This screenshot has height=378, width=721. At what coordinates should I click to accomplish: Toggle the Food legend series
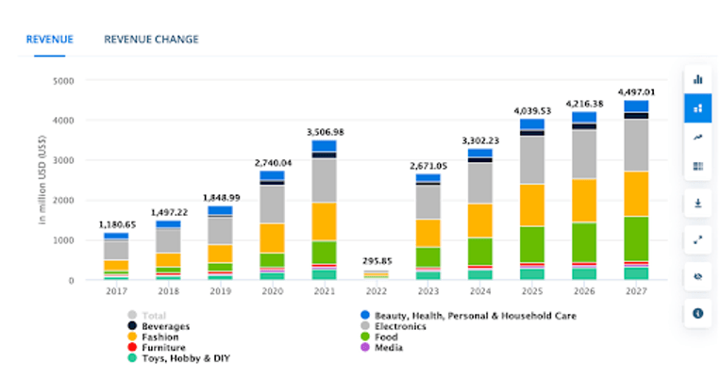click(x=378, y=337)
